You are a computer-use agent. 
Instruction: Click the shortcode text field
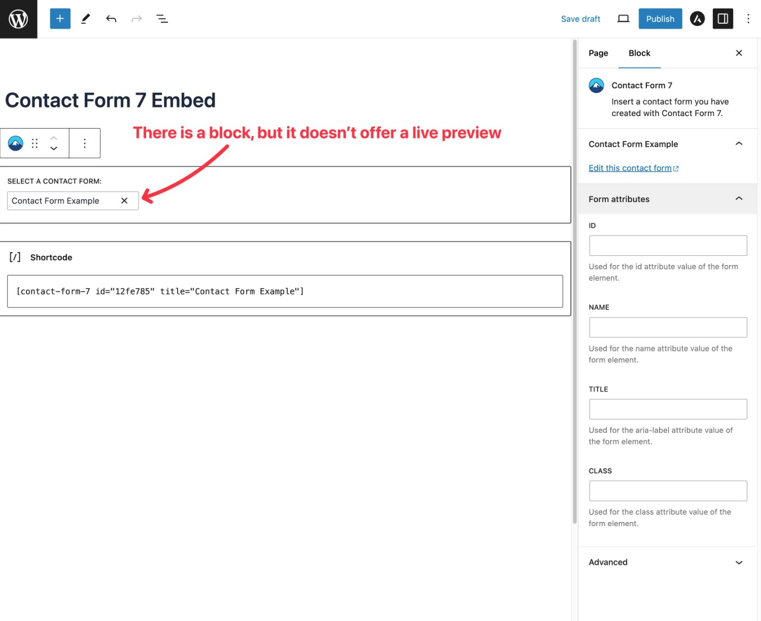(x=285, y=291)
